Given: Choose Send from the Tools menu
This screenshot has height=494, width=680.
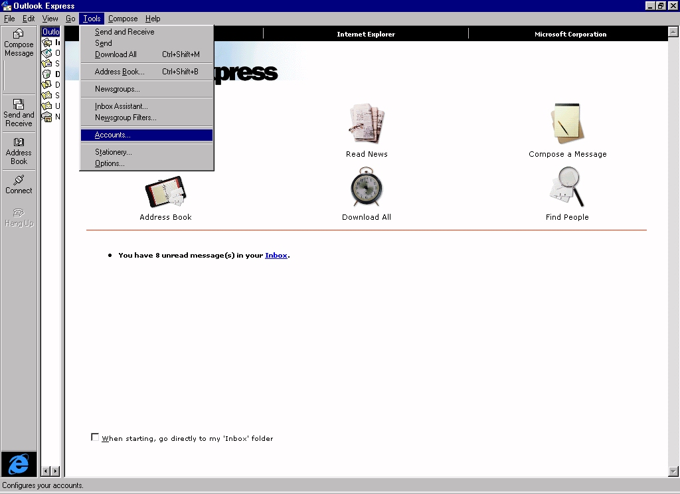Looking at the screenshot, I should (x=147, y=43).
